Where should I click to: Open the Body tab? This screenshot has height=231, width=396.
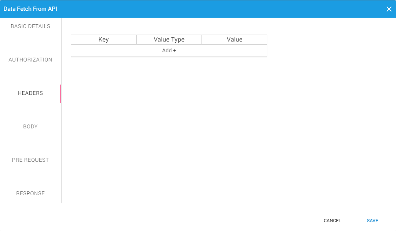pyautogui.click(x=30, y=127)
